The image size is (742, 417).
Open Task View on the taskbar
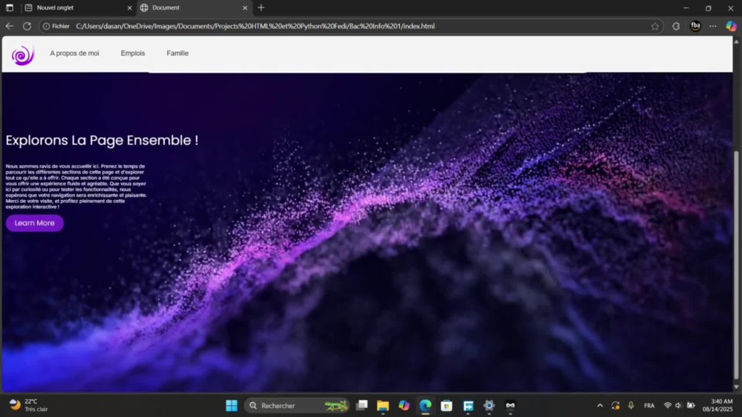362,406
